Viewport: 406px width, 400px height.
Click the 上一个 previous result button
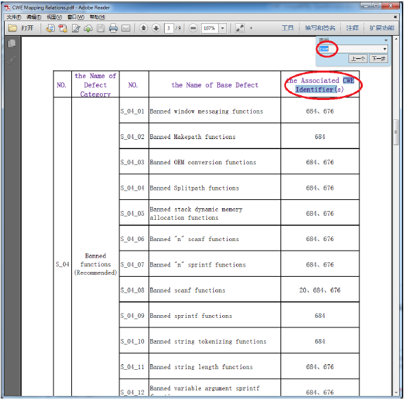click(x=358, y=59)
